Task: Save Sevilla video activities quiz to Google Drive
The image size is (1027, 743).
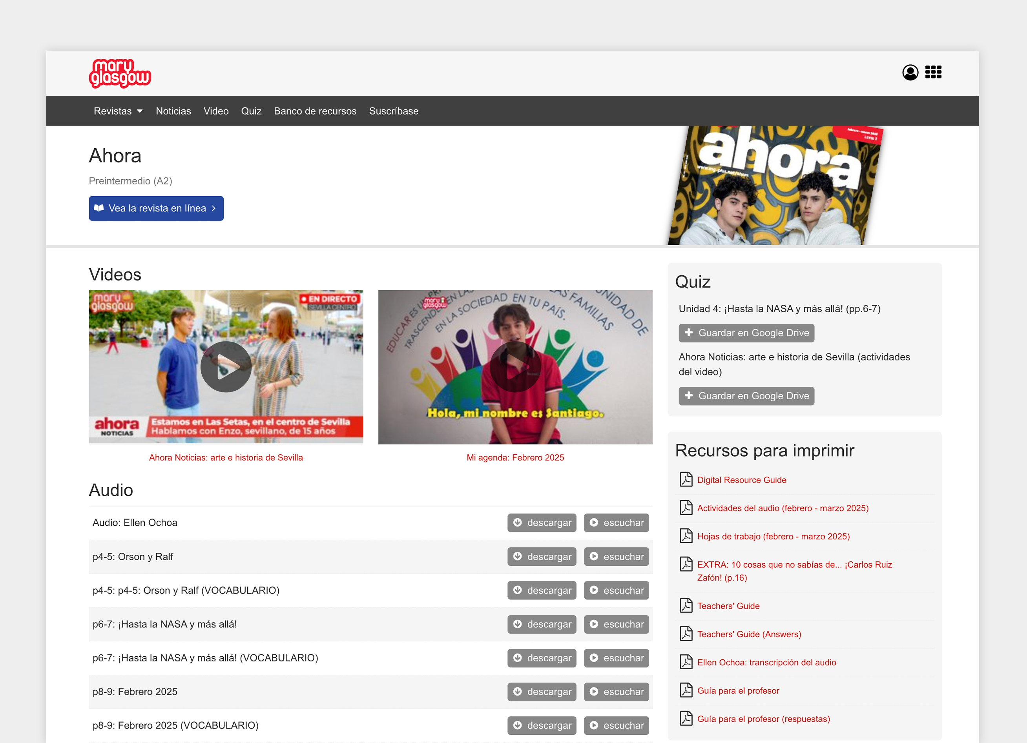Action: tap(746, 396)
